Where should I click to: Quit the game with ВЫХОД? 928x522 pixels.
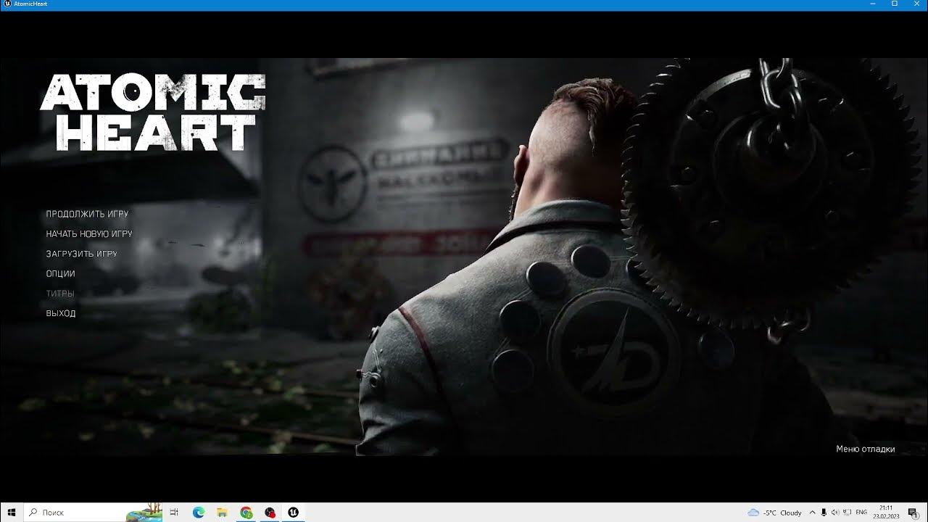tap(61, 313)
